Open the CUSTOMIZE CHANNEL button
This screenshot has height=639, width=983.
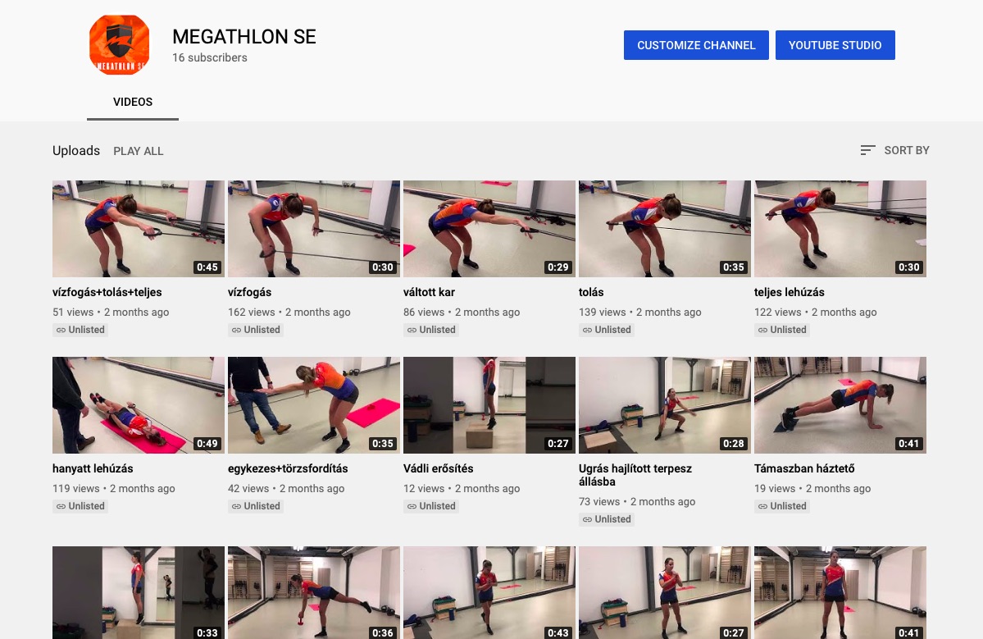696,45
